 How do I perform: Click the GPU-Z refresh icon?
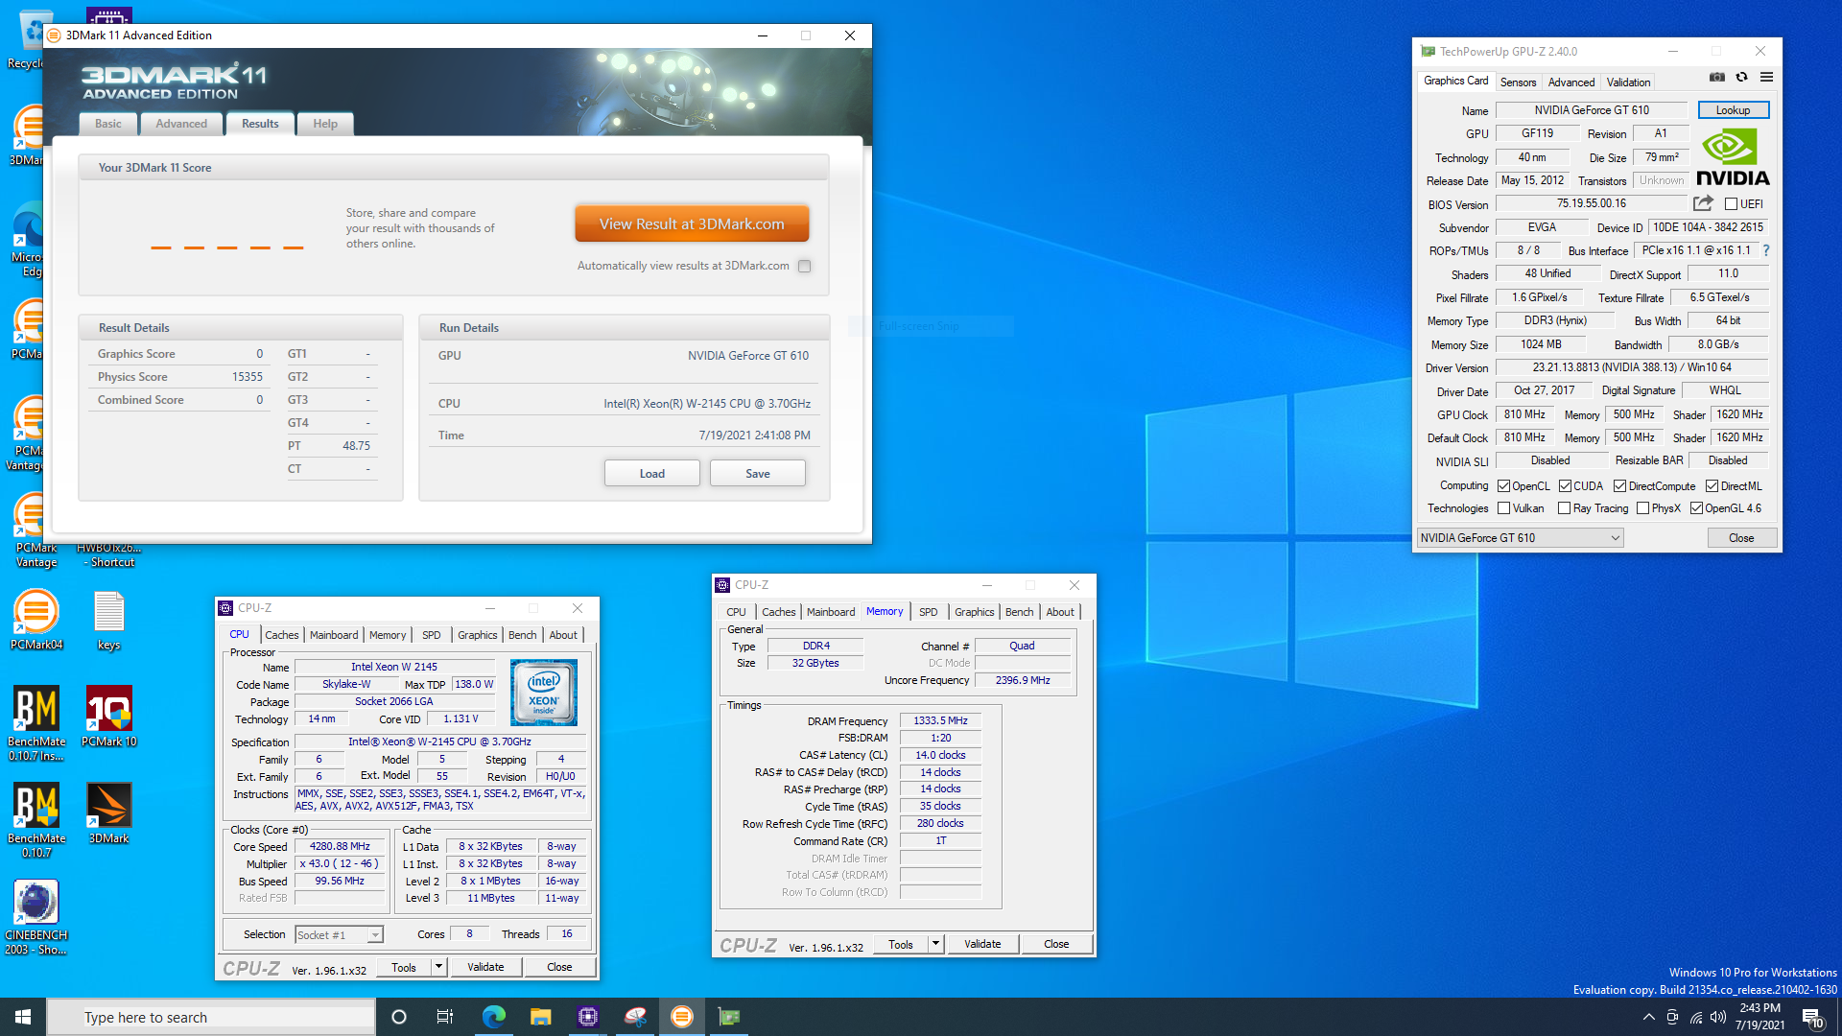click(1742, 78)
